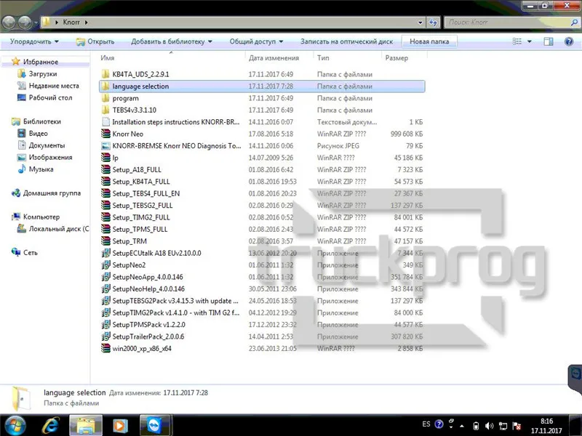Select the KNORR-BREMSE JPEG image icon

(105, 146)
